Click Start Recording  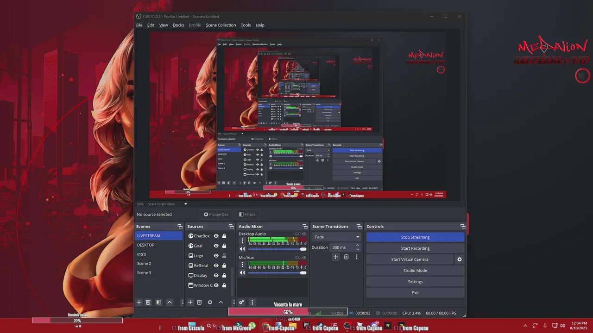pos(415,248)
